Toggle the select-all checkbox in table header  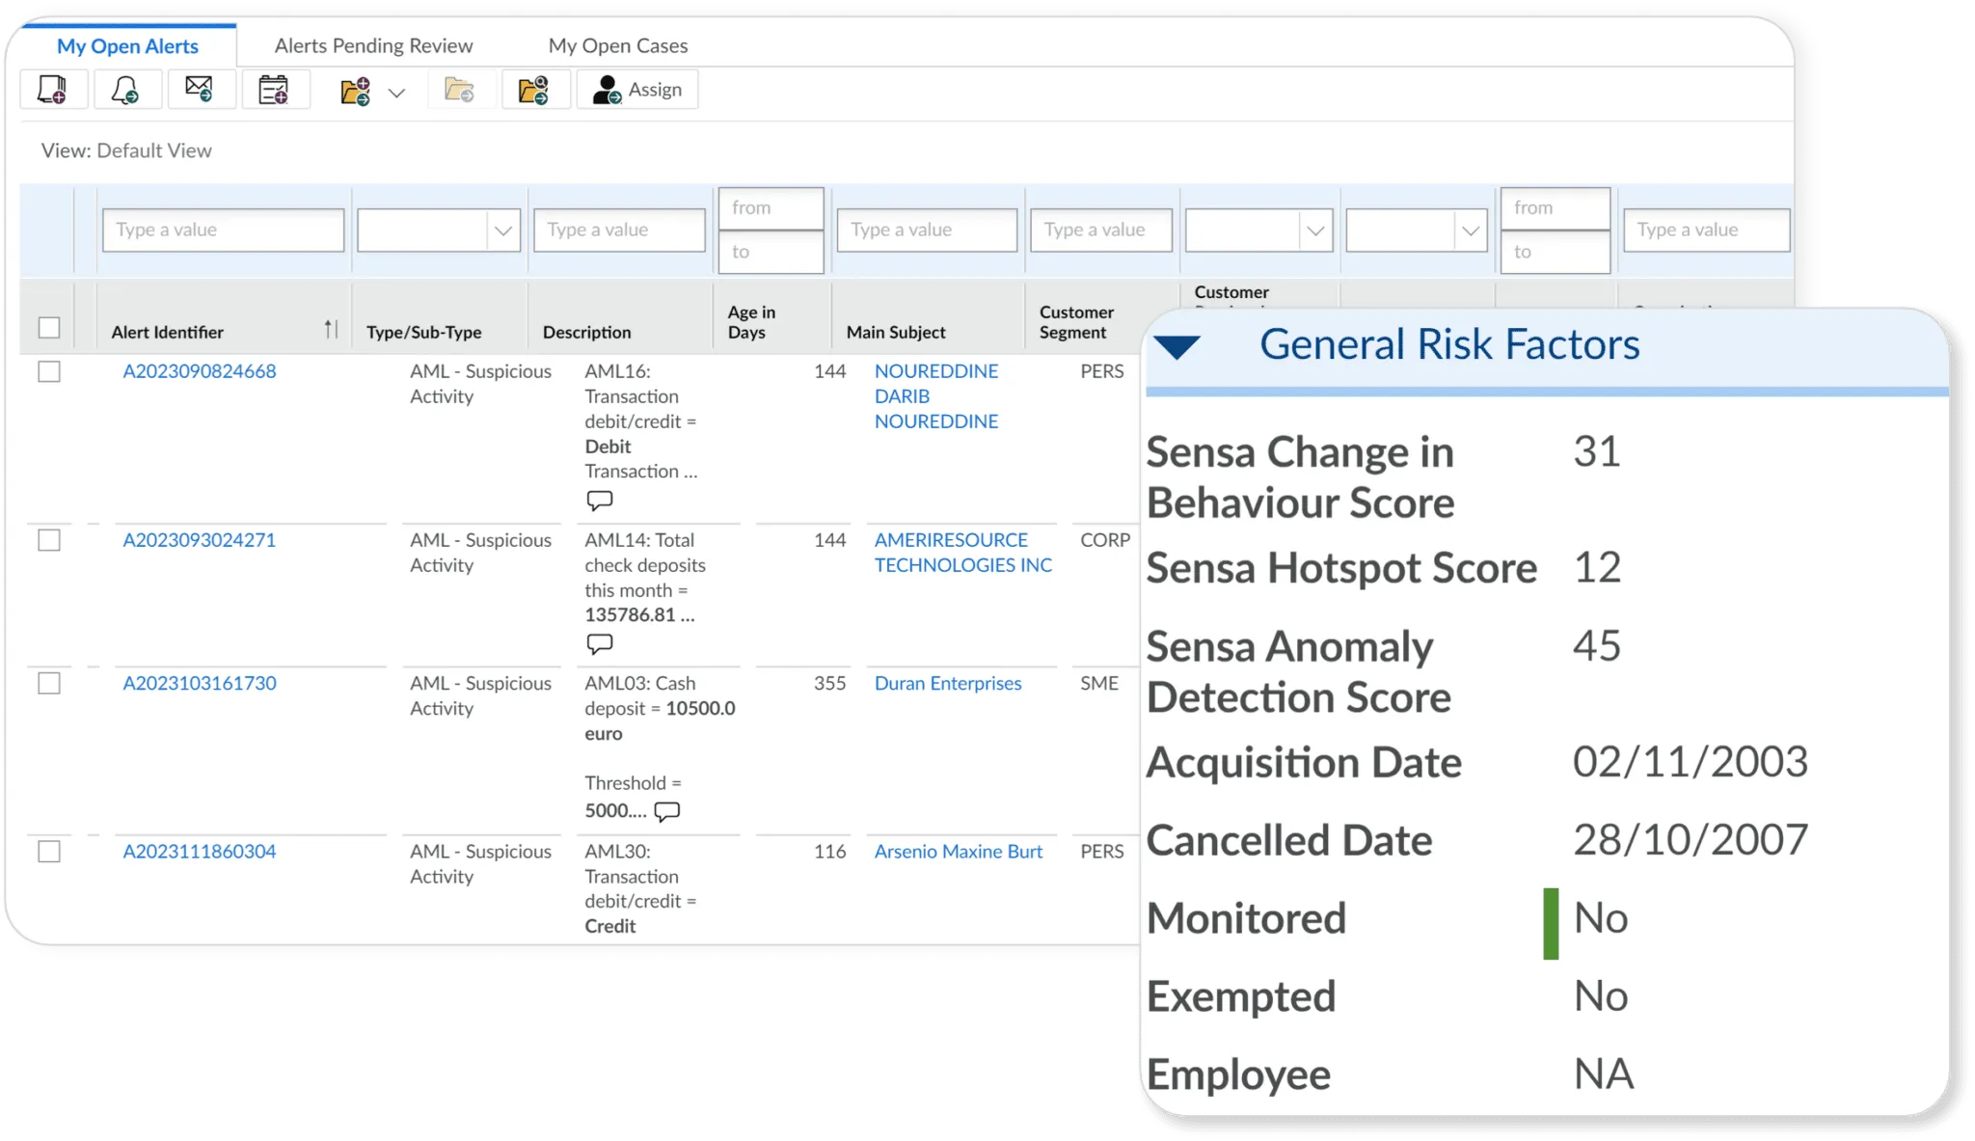[x=49, y=328]
